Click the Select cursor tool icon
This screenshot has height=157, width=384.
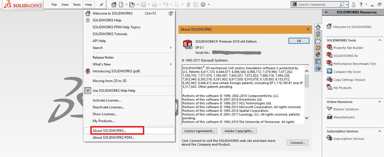177,5
